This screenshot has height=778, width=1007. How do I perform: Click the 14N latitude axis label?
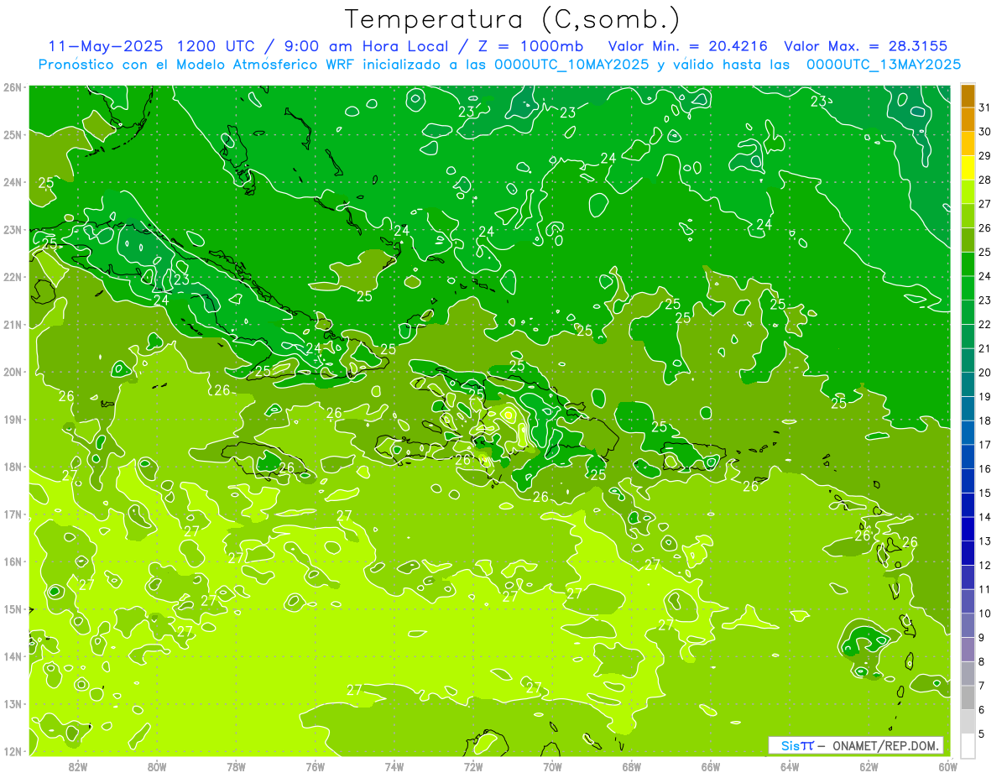(x=13, y=656)
